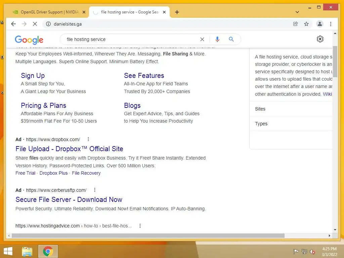Open Google settings gear
The width and height of the screenshot is (344, 258).
coord(320,39)
